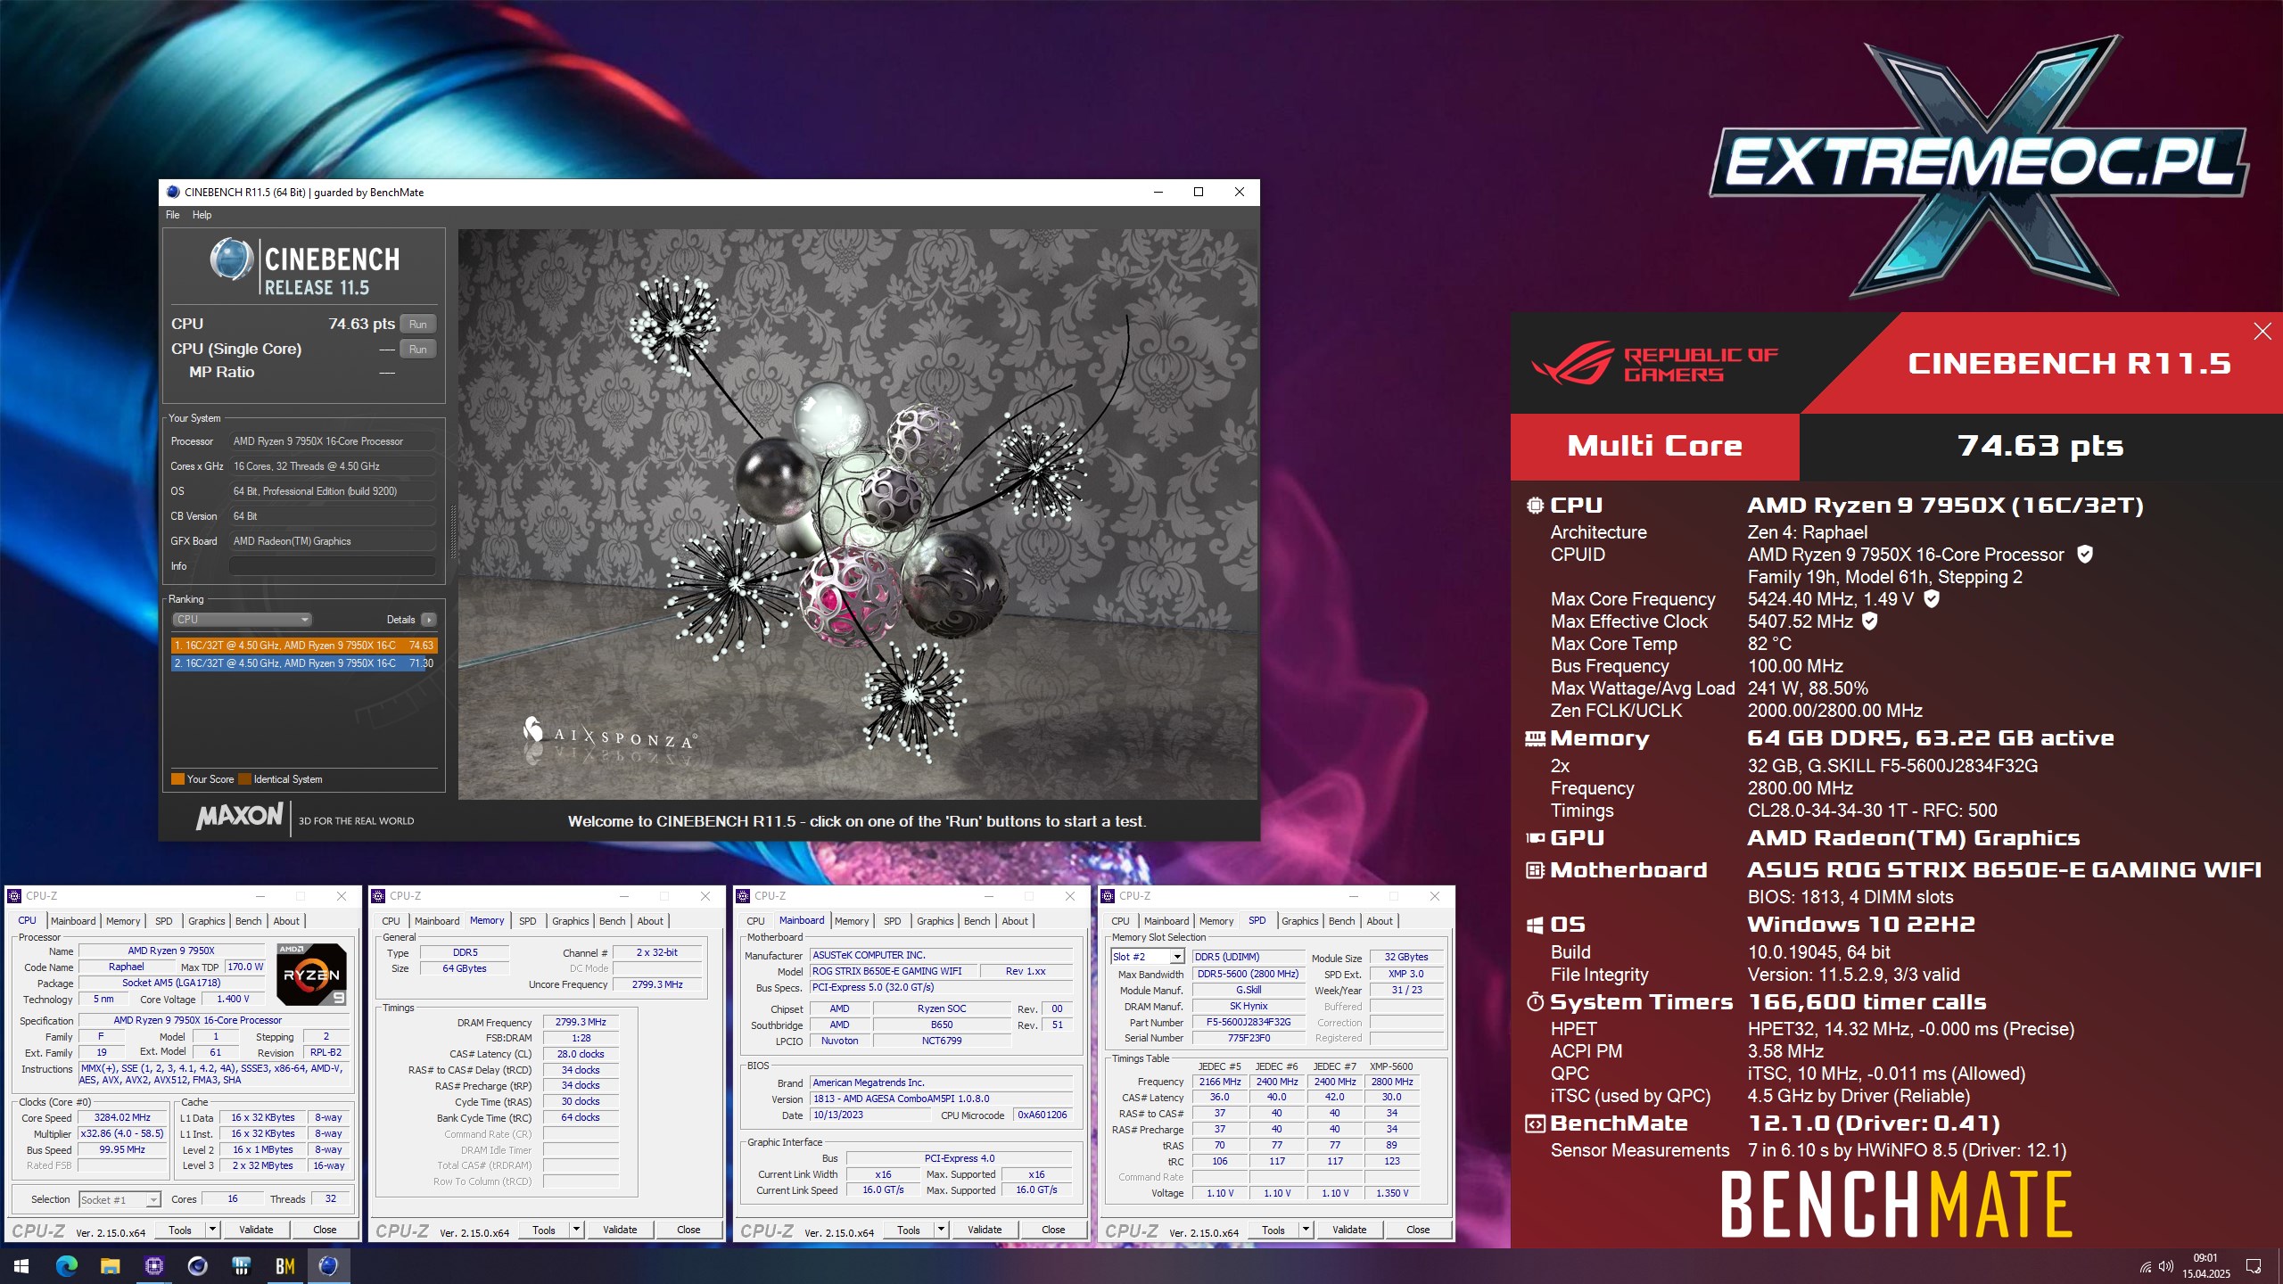Viewport: 2283px width, 1284px height.
Task: Click the Cinebench sphere logo in the left panel
Action: [231, 259]
